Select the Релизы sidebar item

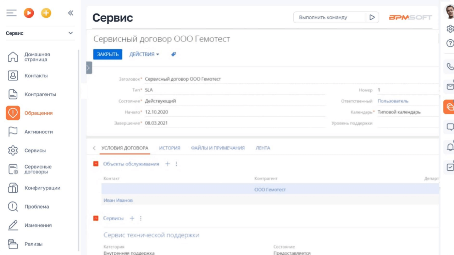click(x=34, y=244)
